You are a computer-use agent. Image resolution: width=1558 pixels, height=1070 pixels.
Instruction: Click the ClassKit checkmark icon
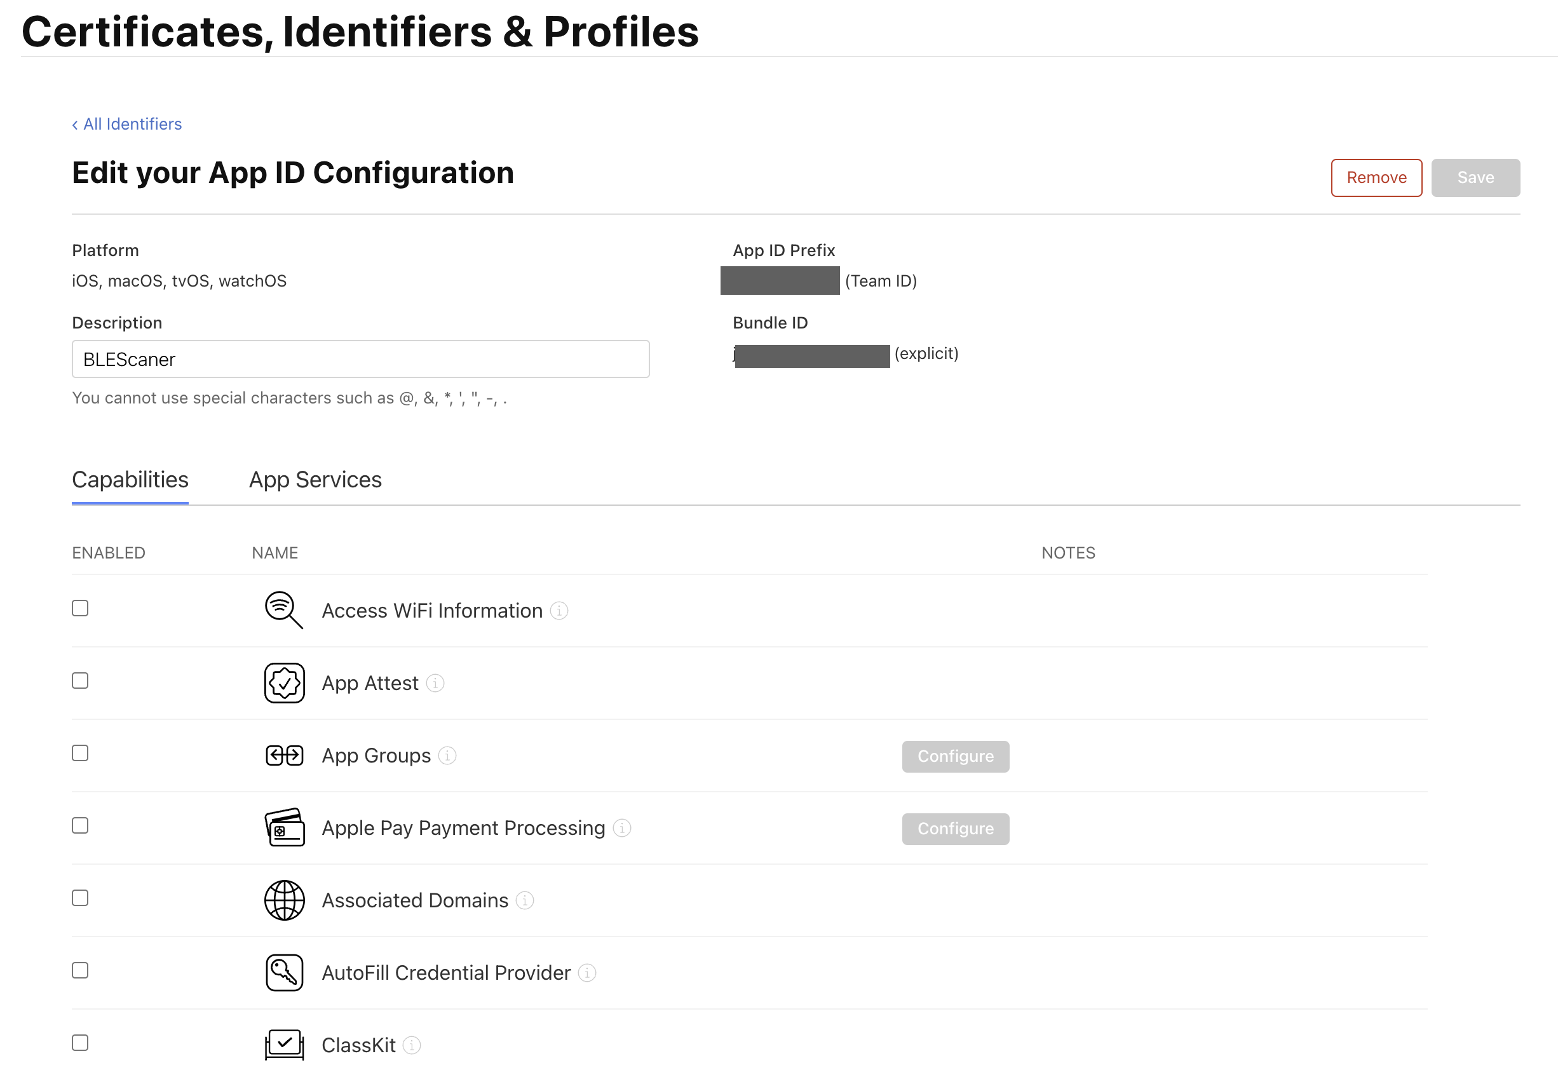(x=284, y=1044)
